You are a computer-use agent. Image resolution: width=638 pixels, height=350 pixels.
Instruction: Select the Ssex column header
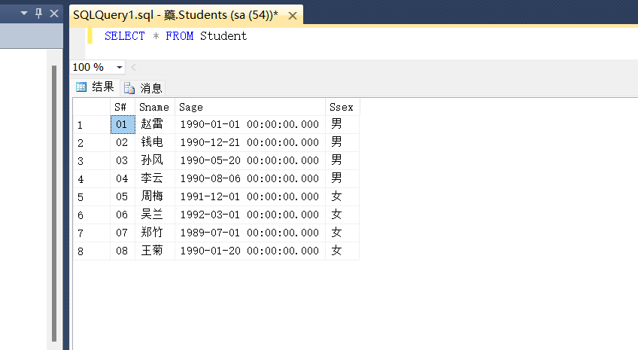(x=342, y=107)
